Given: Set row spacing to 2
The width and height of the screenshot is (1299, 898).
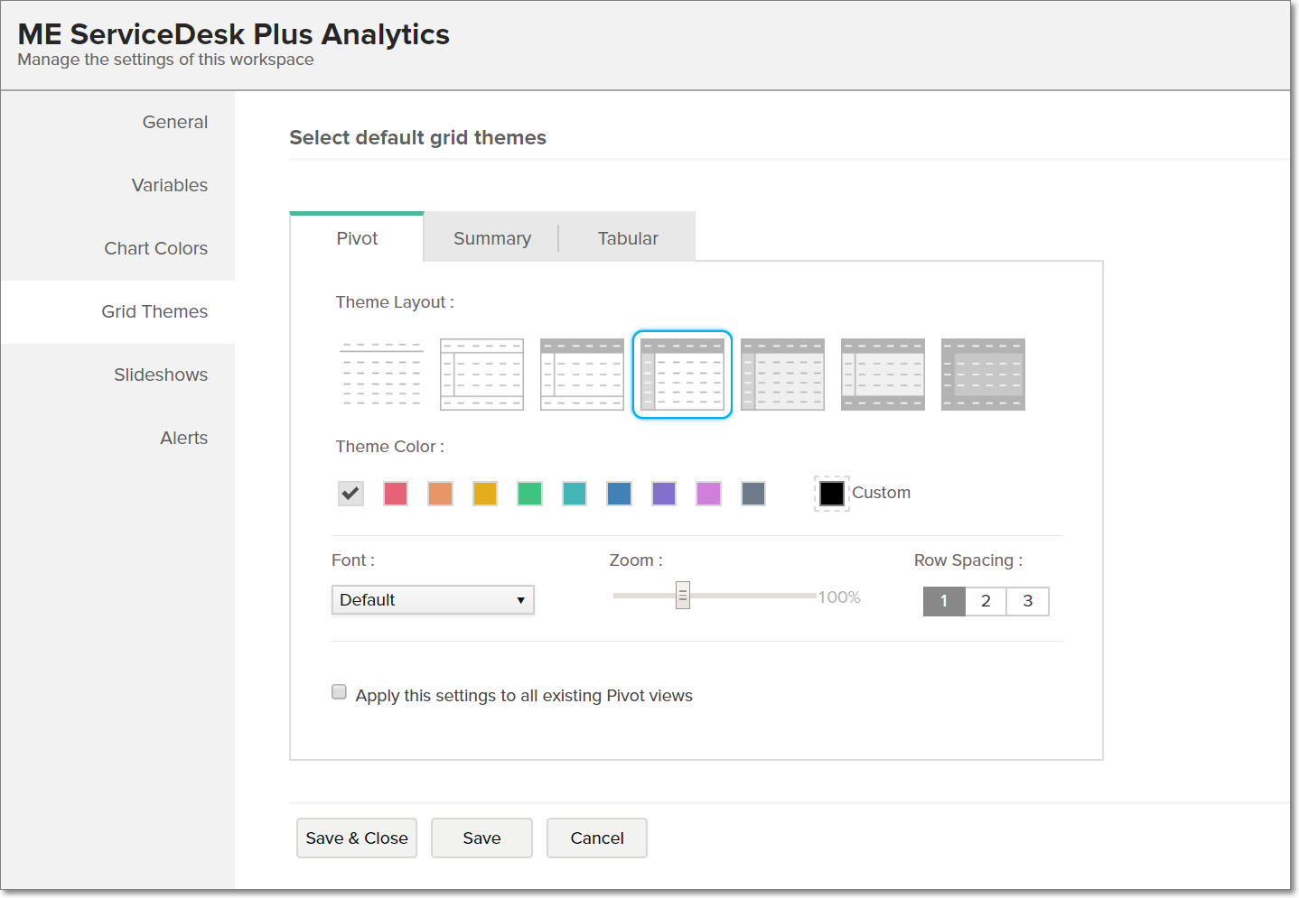Looking at the screenshot, I should pyautogui.click(x=986, y=601).
